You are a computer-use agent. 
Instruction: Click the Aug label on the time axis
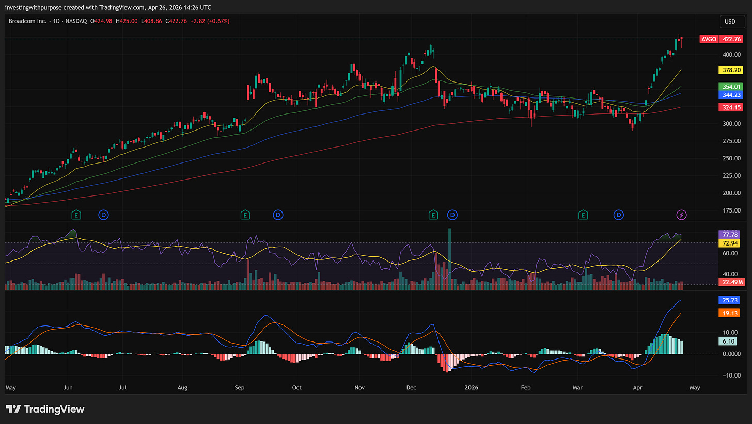(x=182, y=387)
